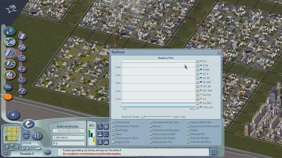Image resolution: width=282 pixels, height=158 pixels.
Task: Toggle the R-$ series in graph legend
Action: pyautogui.click(x=197, y=61)
